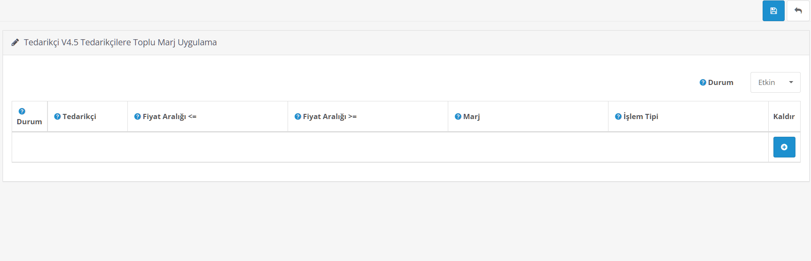Open help icon next to Marj
Image resolution: width=811 pixels, height=261 pixels.
click(x=458, y=116)
